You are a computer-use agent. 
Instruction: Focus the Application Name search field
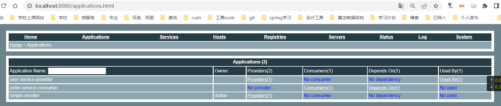tap(77, 71)
